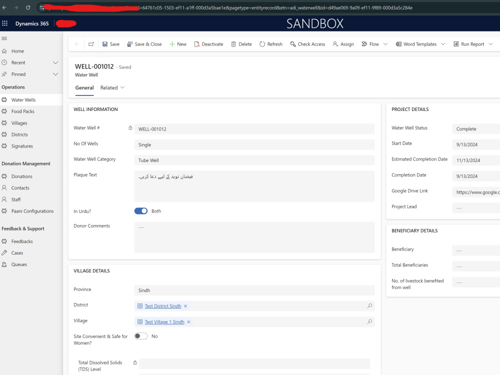Viewport: 500px width, 375px height.
Task: Open Paani Configurations in the sidebar
Action: (31, 211)
